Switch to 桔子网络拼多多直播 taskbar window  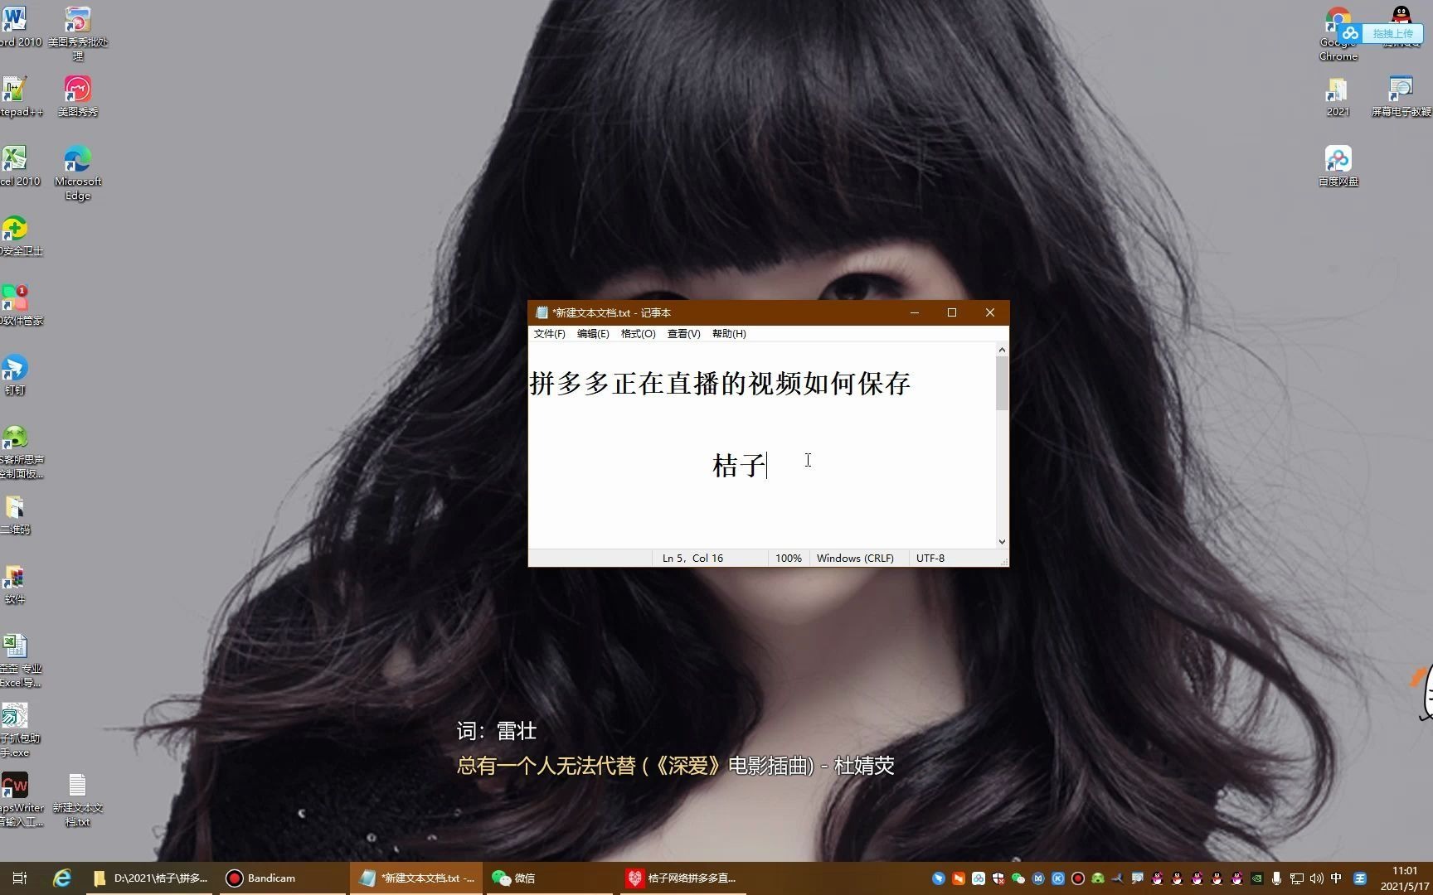click(682, 878)
